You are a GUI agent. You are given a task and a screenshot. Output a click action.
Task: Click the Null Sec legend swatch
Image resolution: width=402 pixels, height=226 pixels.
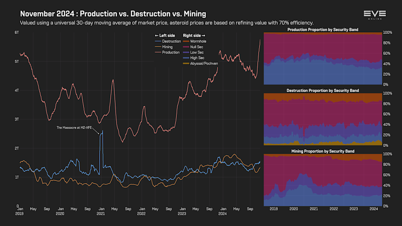point(186,47)
